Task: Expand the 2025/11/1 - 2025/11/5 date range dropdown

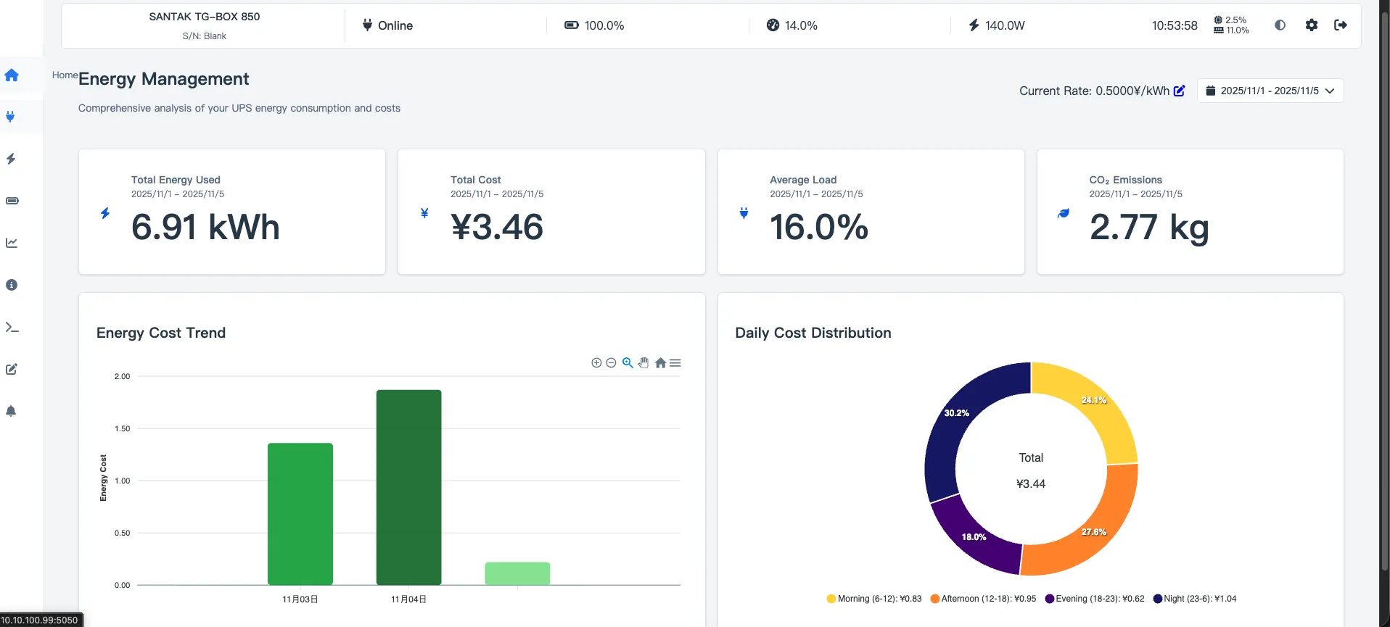Action: 1270,91
